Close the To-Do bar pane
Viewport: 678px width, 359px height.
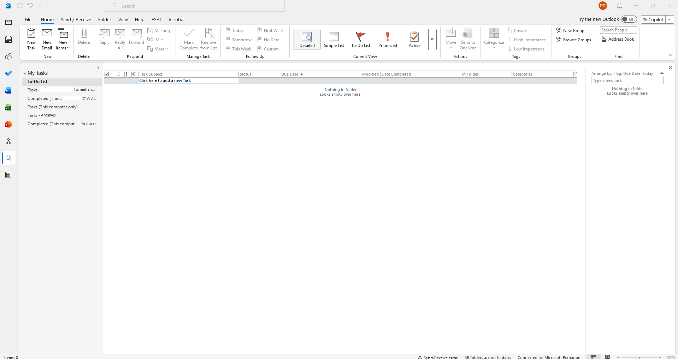(x=671, y=67)
